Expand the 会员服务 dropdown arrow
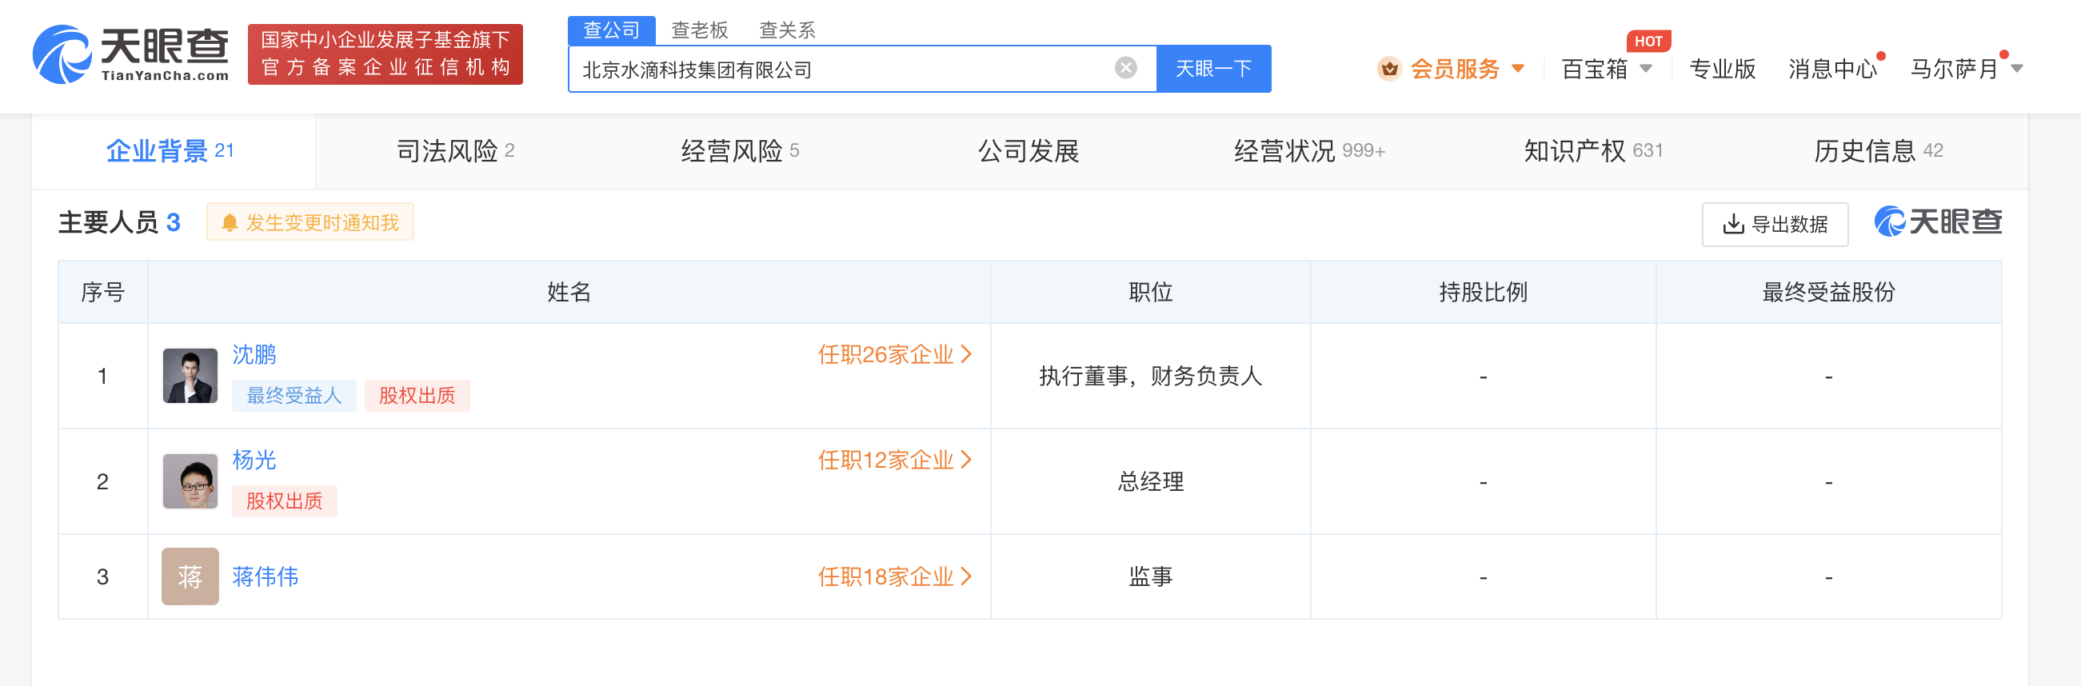Viewport: 2081px width, 686px height. pyautogui.click(x=1518, y=69)
